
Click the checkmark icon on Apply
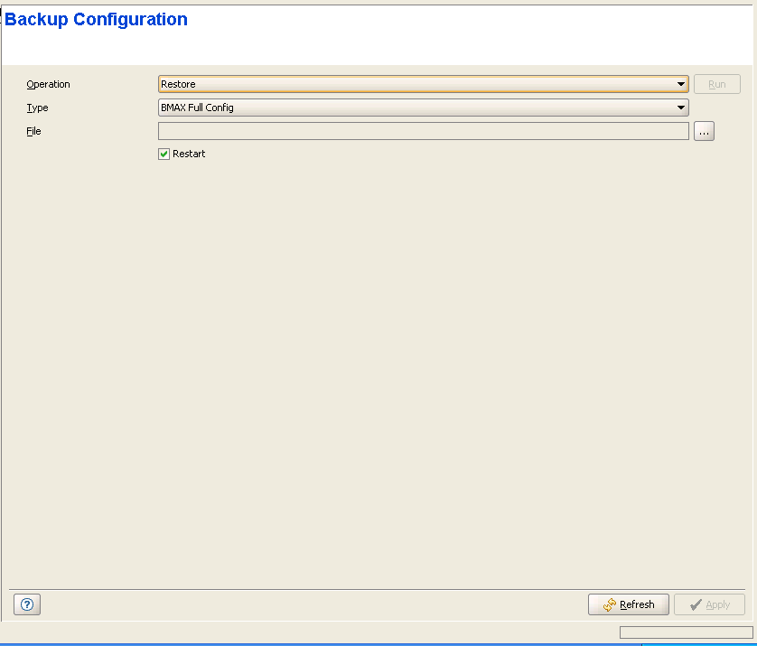click(x=695, y=604)
